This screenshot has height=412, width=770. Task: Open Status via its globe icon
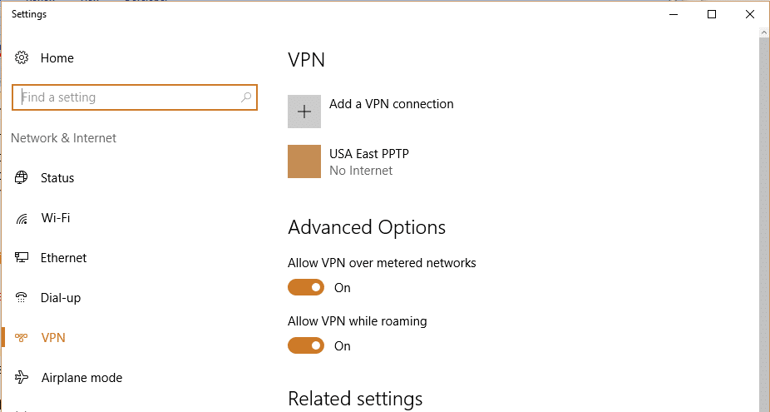tap(21, 177)
